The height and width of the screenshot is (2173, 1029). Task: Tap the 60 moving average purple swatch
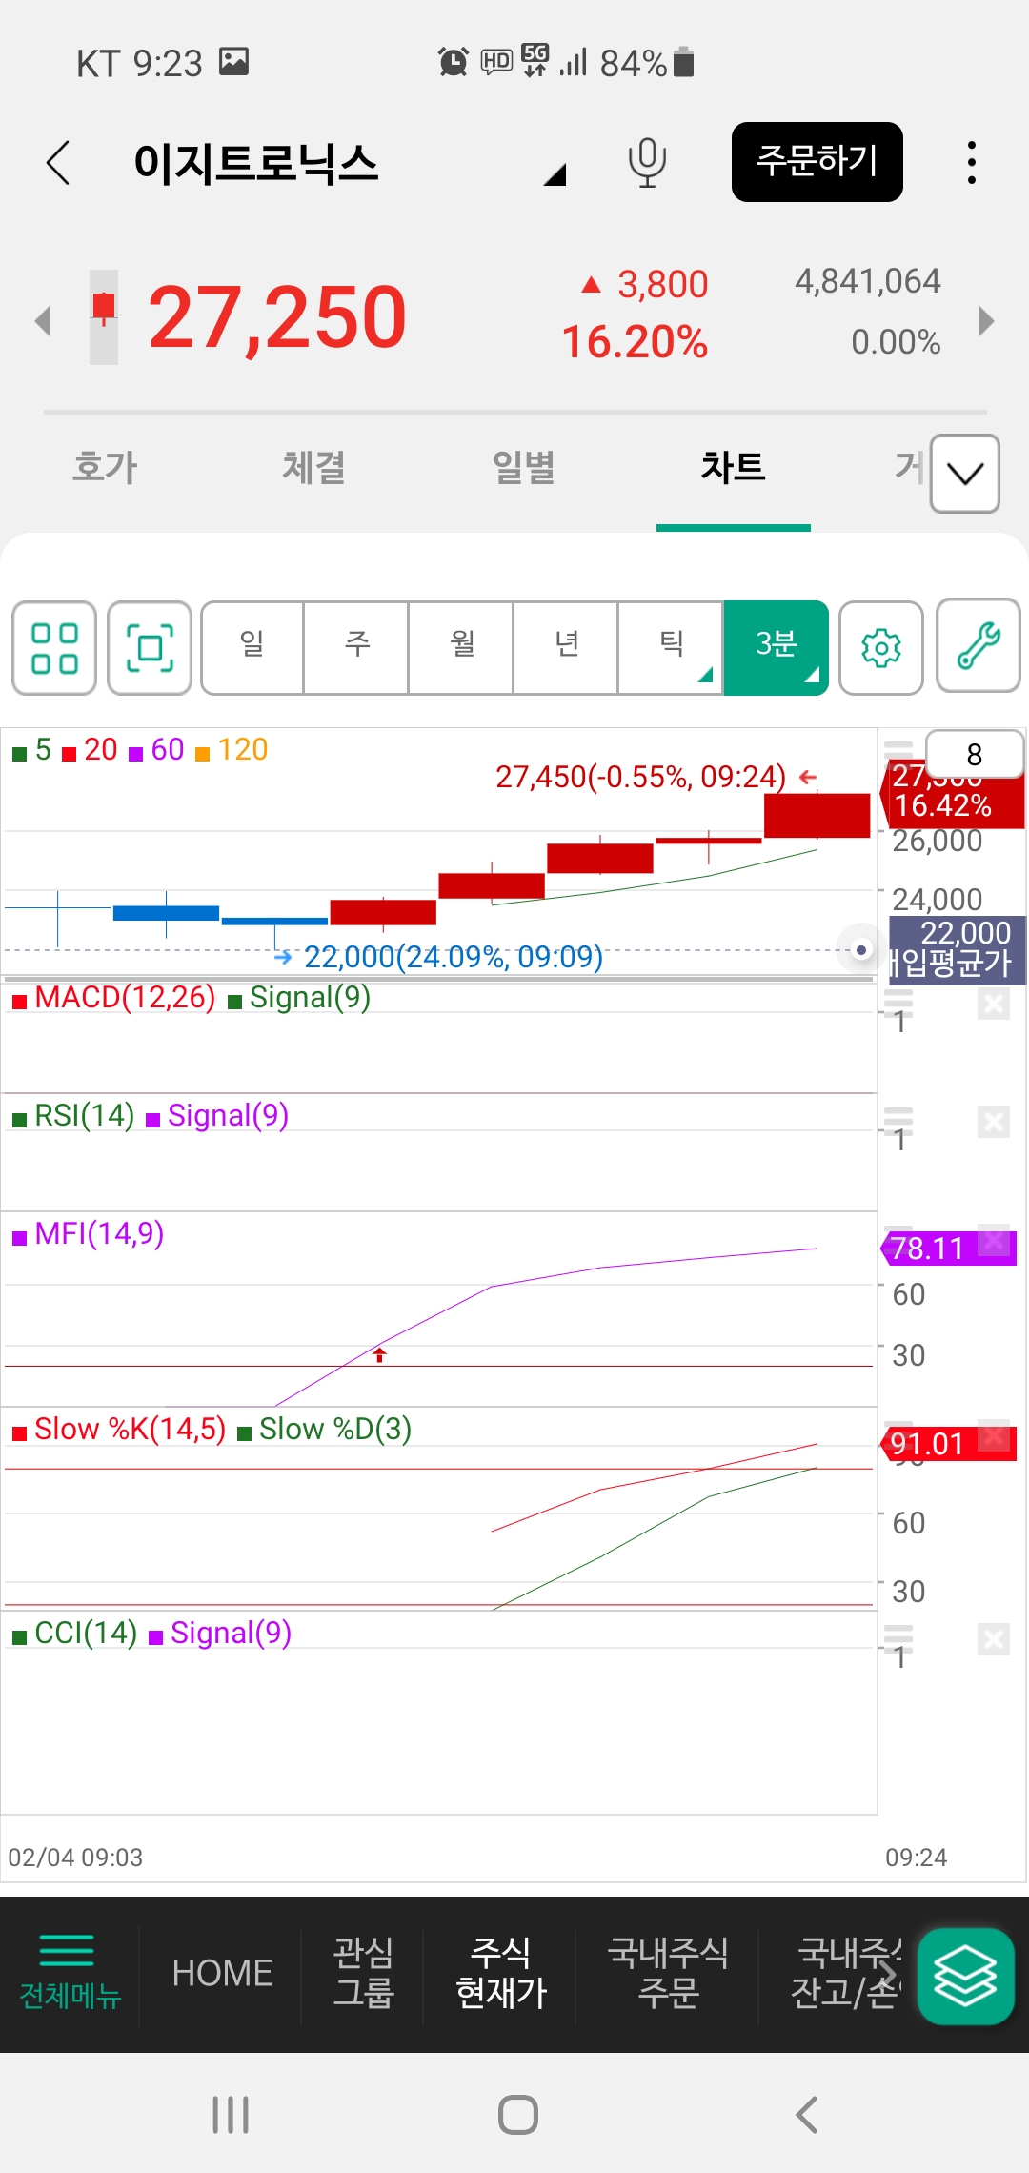[135, 755]
